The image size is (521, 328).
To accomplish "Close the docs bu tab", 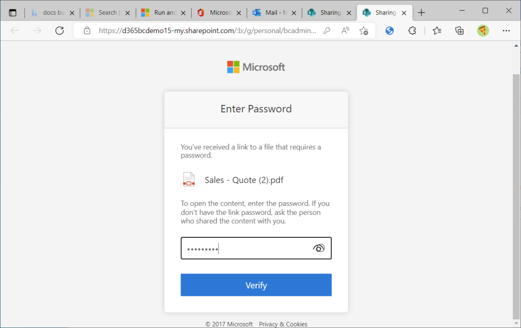I will 72,13.
